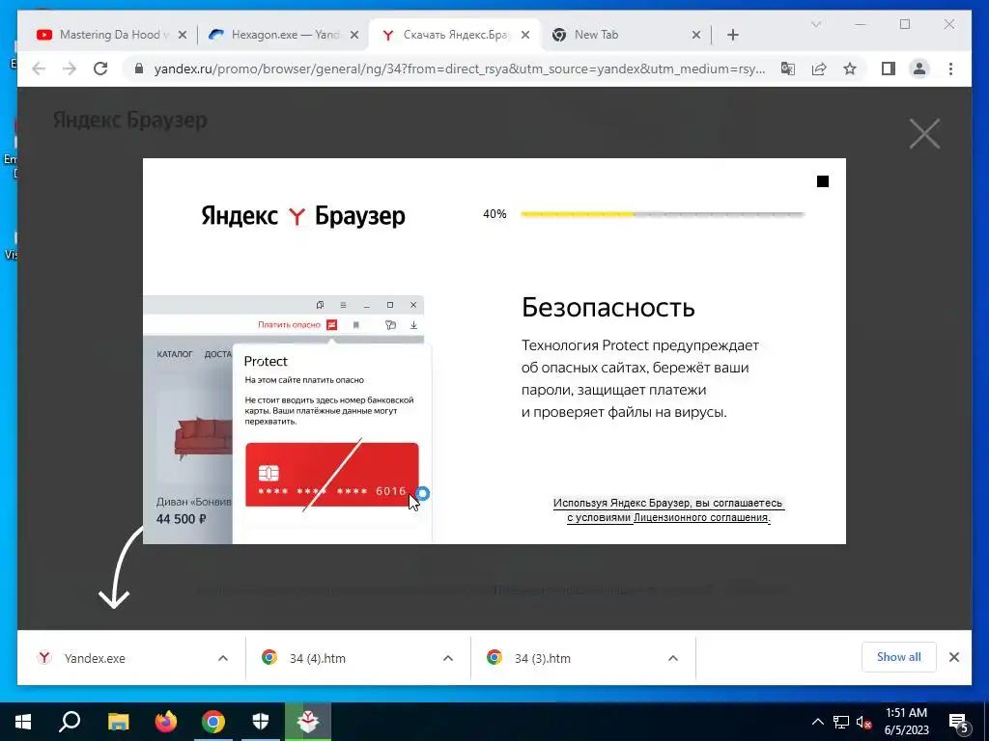
Task: Toggle the Chrome side panel
Action: click(x=889, y=69)
